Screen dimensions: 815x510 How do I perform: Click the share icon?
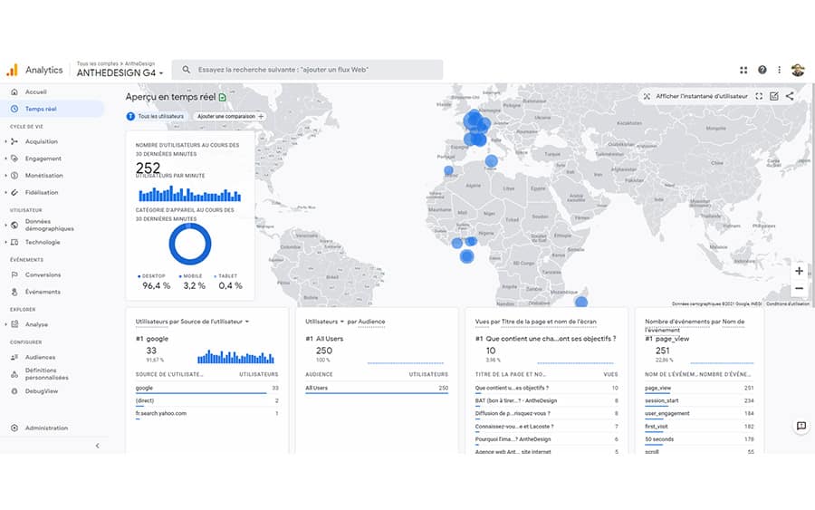click(x=790, y=96)
